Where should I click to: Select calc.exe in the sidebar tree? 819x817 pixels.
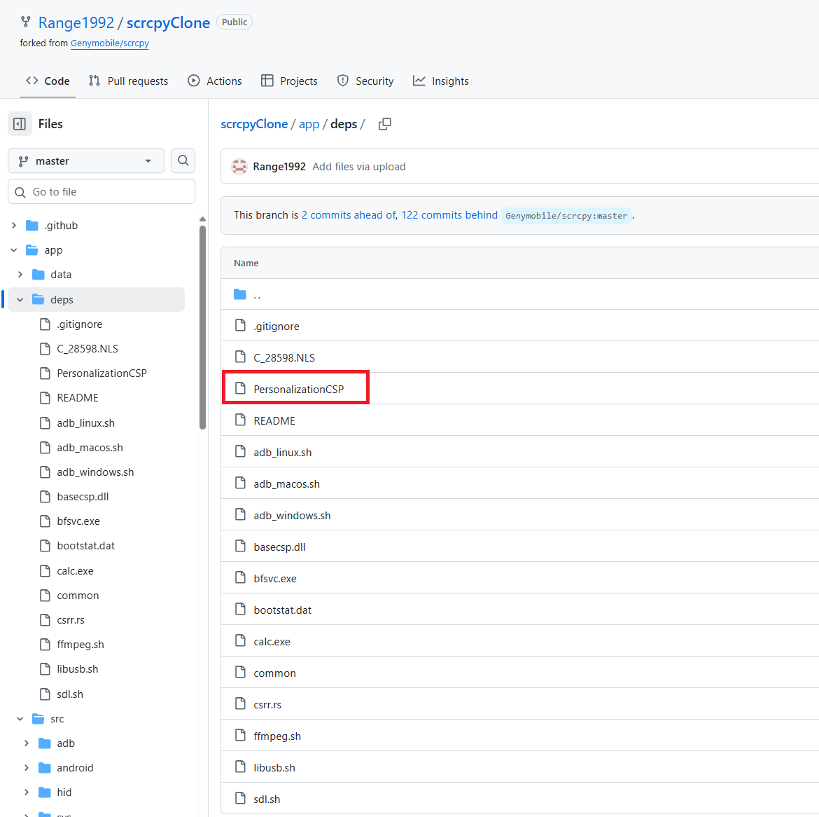click(x=75, y=571)
